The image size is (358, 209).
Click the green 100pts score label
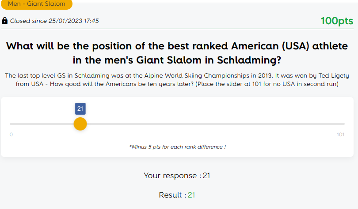click(x=337, y=21)
